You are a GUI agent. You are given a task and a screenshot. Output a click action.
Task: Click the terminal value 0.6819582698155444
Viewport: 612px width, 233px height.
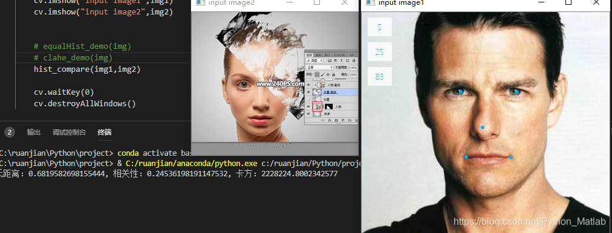tap(67, 173)
